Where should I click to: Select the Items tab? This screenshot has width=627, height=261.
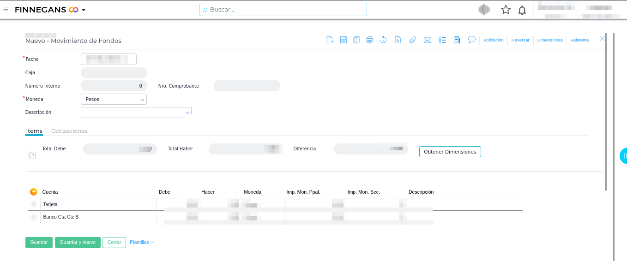[34, 131]
